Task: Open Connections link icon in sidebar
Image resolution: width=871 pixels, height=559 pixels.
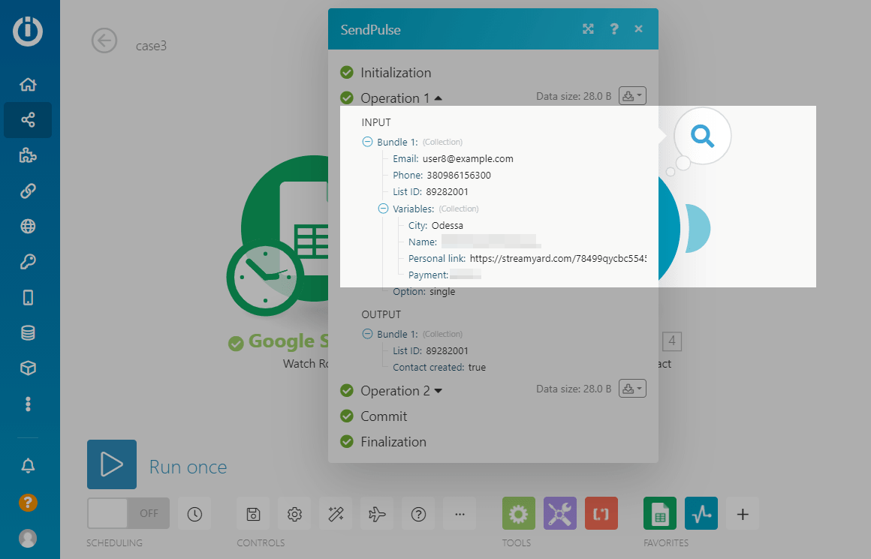Action: [28, 191]
